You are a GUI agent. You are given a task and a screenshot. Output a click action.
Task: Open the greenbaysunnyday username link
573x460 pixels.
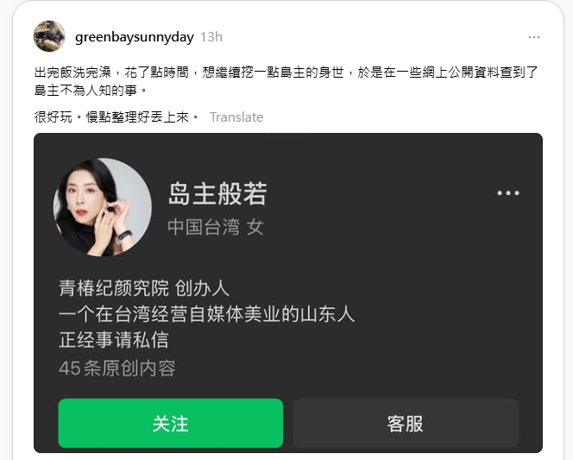pyautogui.click(x=135, y=37)
